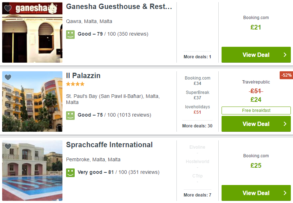Click Il Palazzin green smiley rating icon
This screenshot has height=203, width=293.
tap(70, 116)
